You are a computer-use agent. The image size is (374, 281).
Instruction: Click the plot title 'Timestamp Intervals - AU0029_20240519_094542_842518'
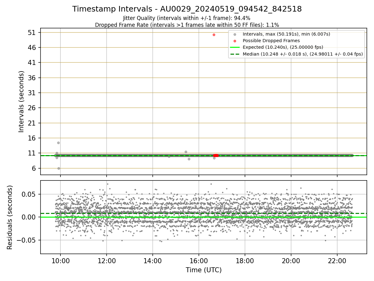[x=187, y=9]
